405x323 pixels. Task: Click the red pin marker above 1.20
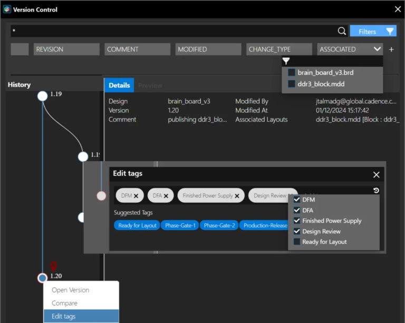click(x=53, y=266)
